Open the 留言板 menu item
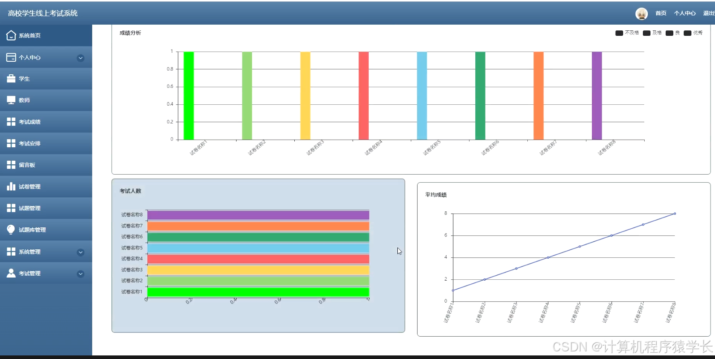Screen dimensions: 715x359 pyautogui.click(x=46, y=165)
